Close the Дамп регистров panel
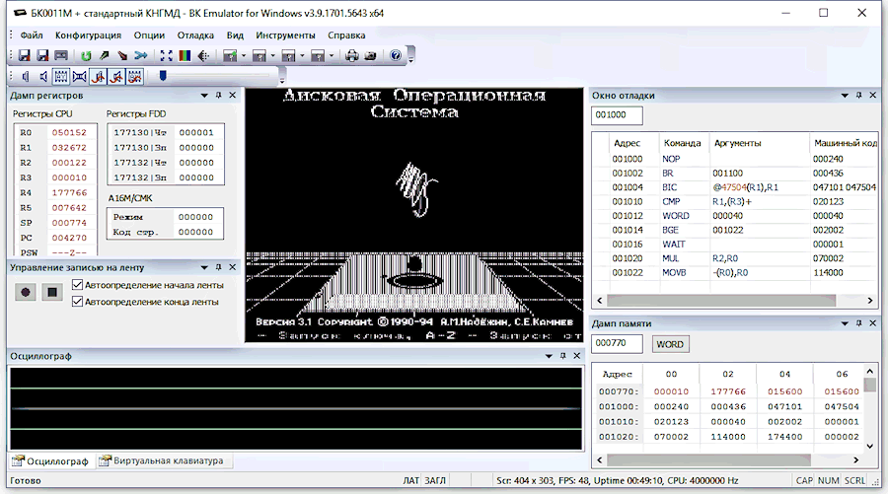The image size is (888, 494). click(x=232, y=95)
